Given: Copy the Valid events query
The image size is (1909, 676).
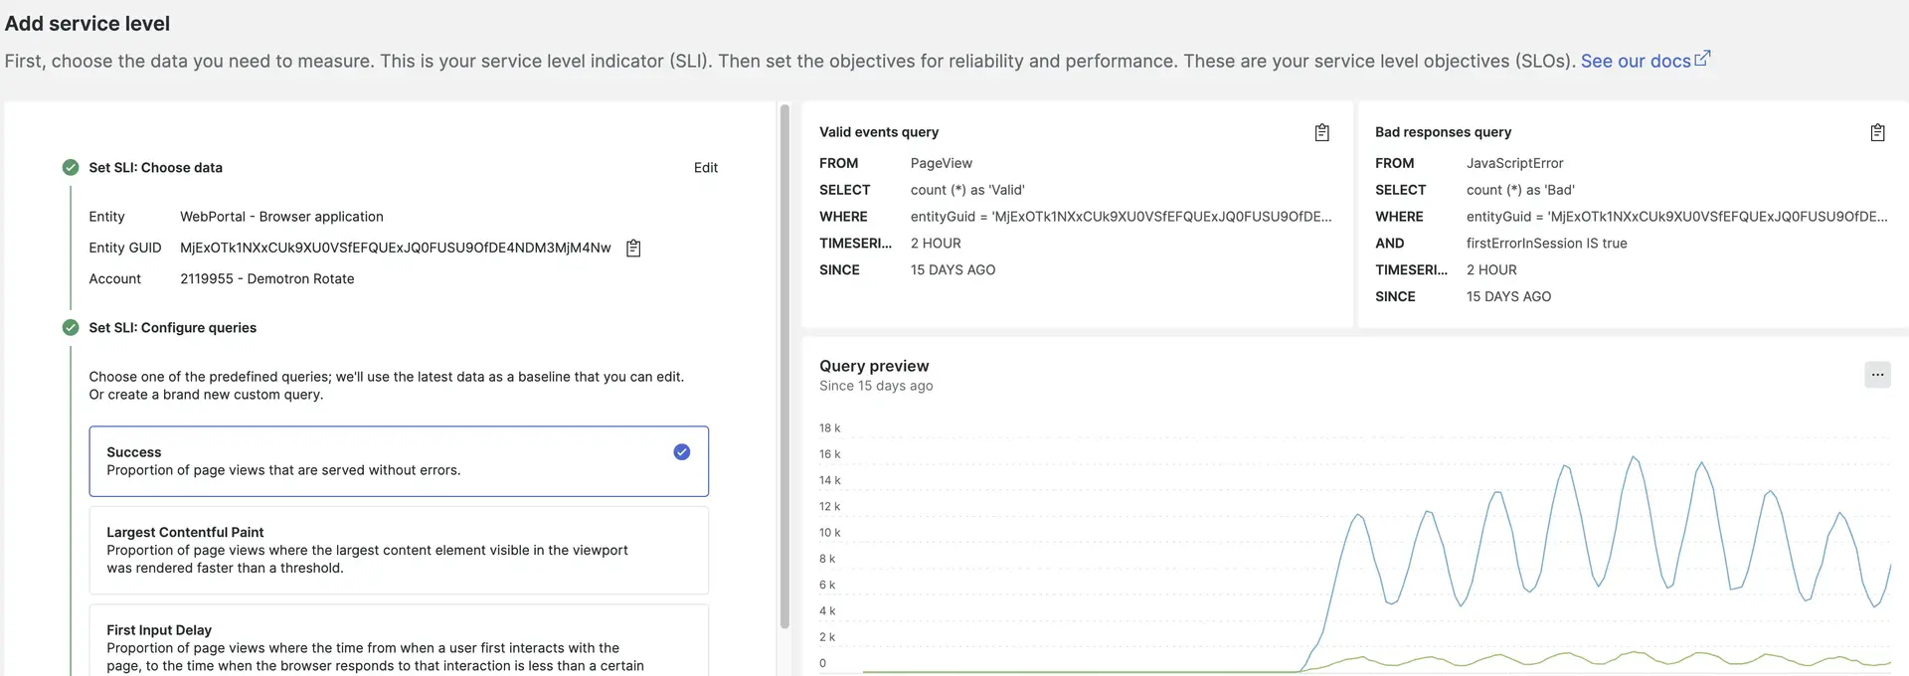Looking at the screenshot, I should click(1321, 133).
